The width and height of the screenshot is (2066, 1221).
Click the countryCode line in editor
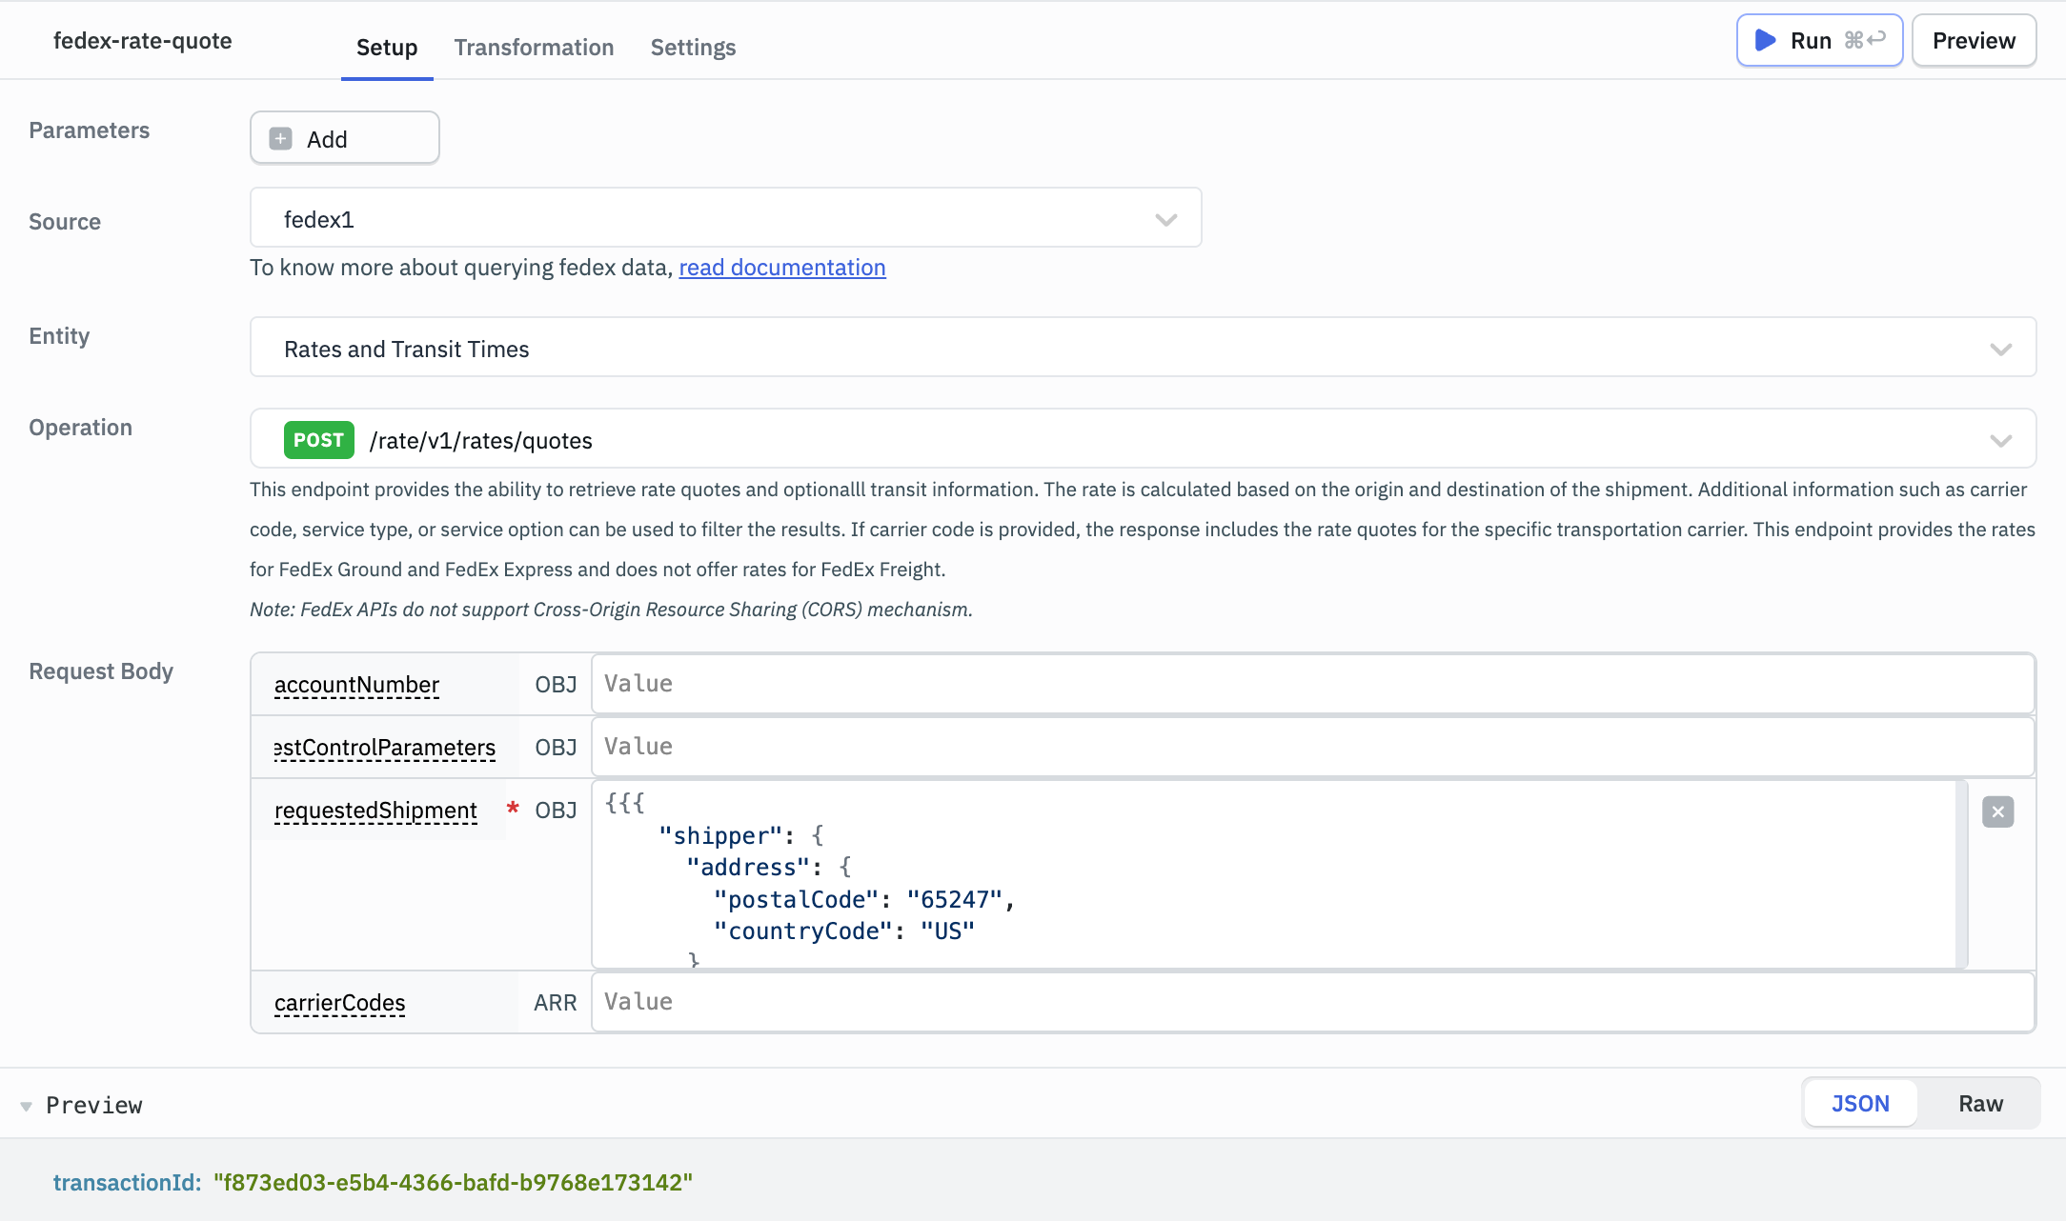click(x=844, y=931)
